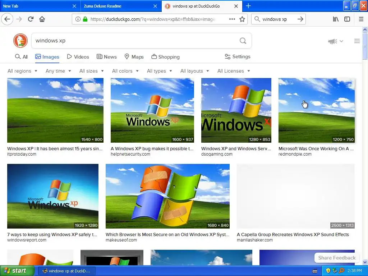Click the page scrollbar up arrow
The height and width of the screenshot is (276, 368).
[365, 30]
